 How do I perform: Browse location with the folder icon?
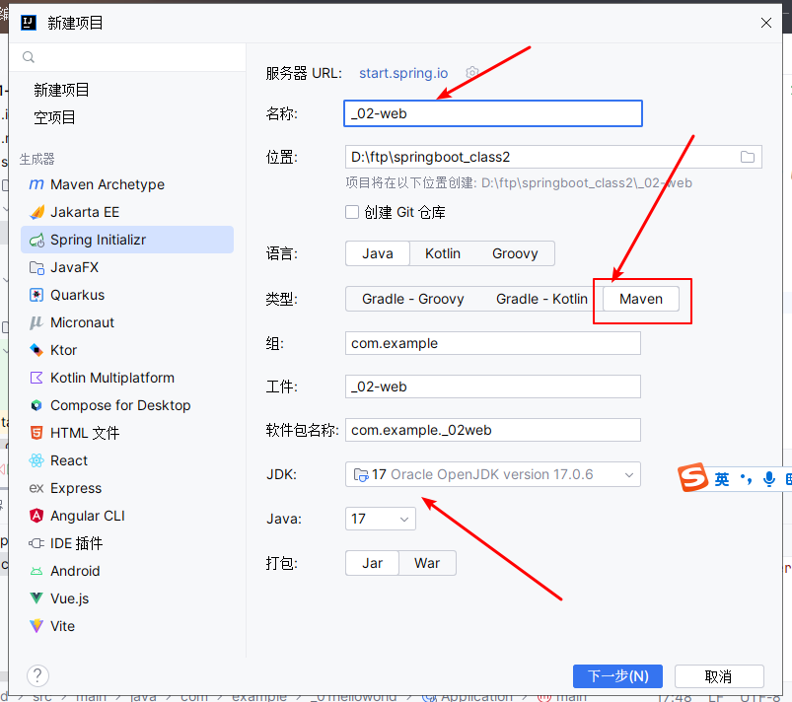pyautogui.click(x=748, y=157)
